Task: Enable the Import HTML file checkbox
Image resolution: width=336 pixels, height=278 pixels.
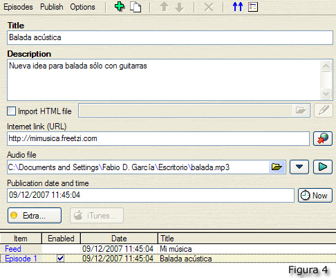Action: click(11, 111)
